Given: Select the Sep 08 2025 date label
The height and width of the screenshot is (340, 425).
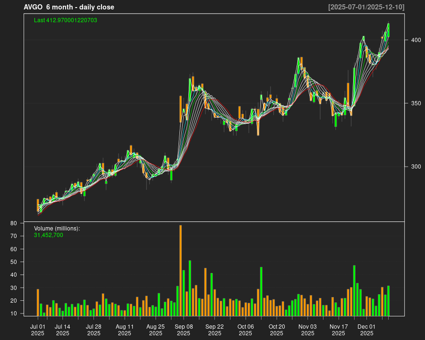Looking at the screenshot, I should point(184,330).
